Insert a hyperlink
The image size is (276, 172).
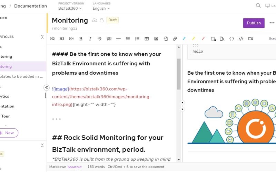point(175,39)
